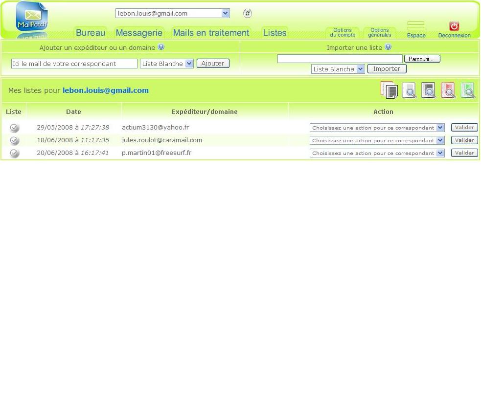Expand Liste Blanche dropdown next to Ajouter
This screenshot has height=396, width=481.
(167, 64)
